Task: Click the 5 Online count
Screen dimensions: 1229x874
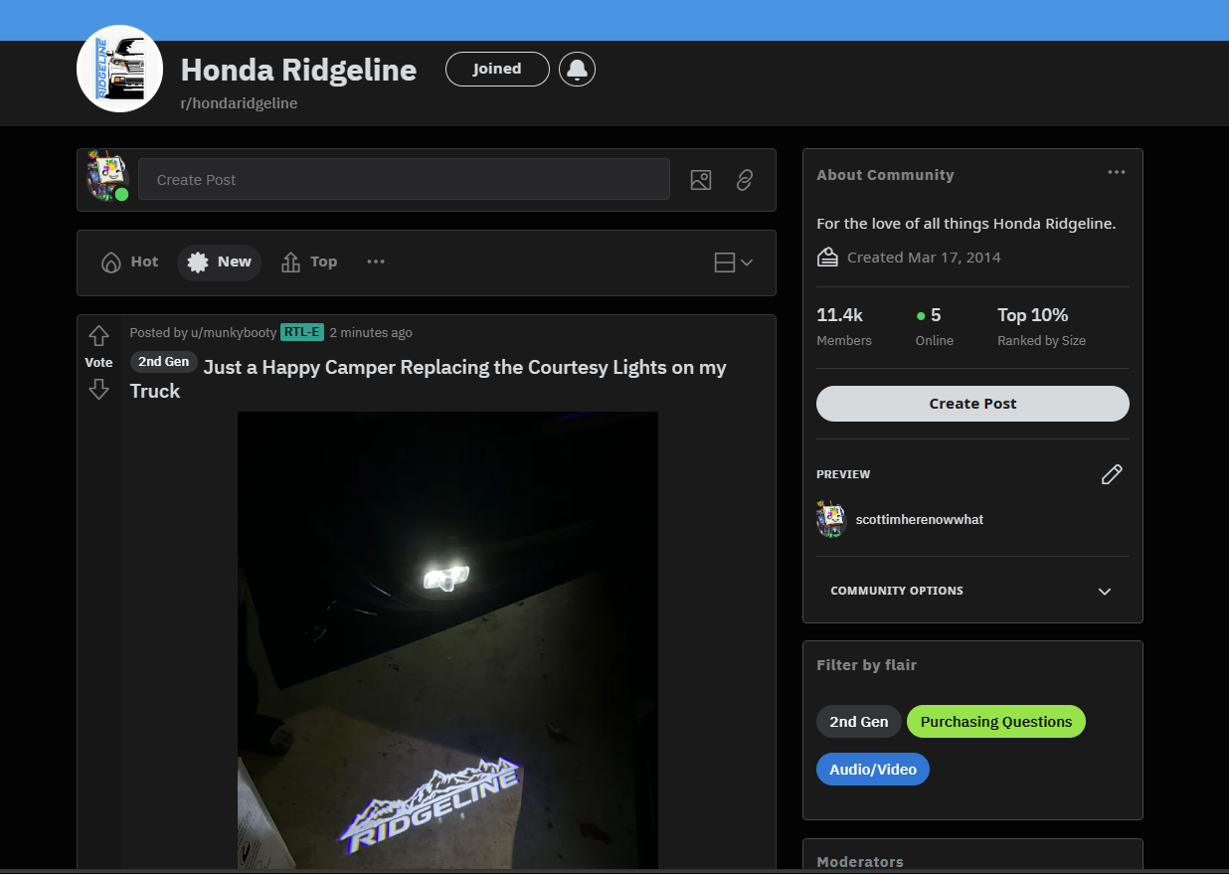Action: [x=935, y=326]
